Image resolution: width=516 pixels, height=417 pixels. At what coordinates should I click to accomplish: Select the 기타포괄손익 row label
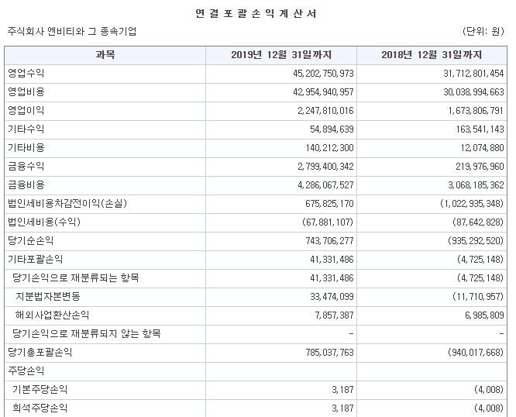(35, 259)
